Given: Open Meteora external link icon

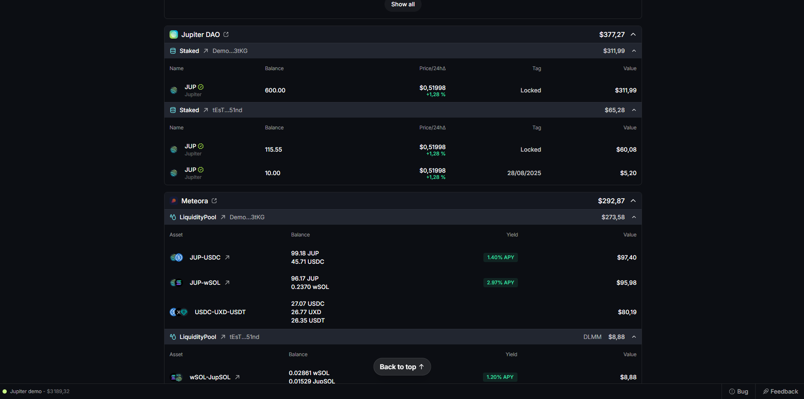Looking at the screenshot, I should tap(214, 201).
